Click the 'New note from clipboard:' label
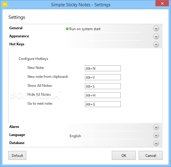This screenshot has height=167, width=171. (x=48, y=77)
